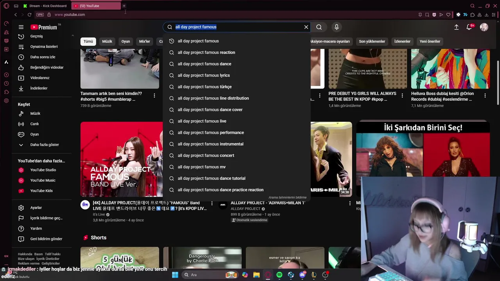The width and height of the screenshot is (500, 281).
Task: Click the YouTube Premium logo
Action: click(44, 27)
